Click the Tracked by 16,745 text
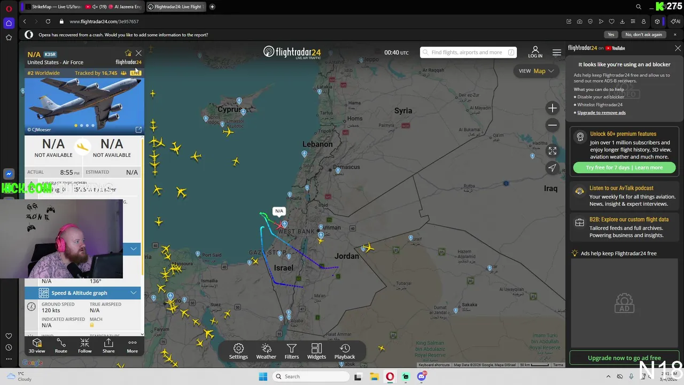Screen dimensions: 684x385 pos(96,73)
